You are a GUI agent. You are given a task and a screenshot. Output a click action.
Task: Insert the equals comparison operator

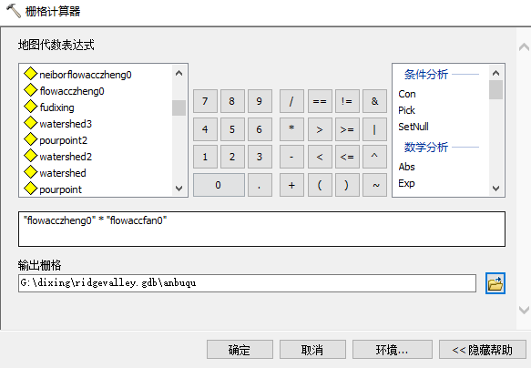coord(320,101)
